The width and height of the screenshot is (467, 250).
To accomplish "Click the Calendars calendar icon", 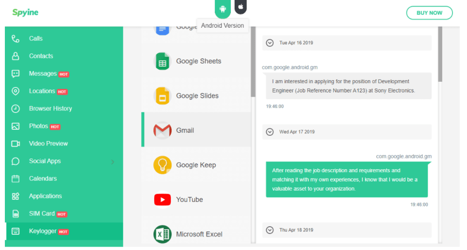I will (16, 179).
